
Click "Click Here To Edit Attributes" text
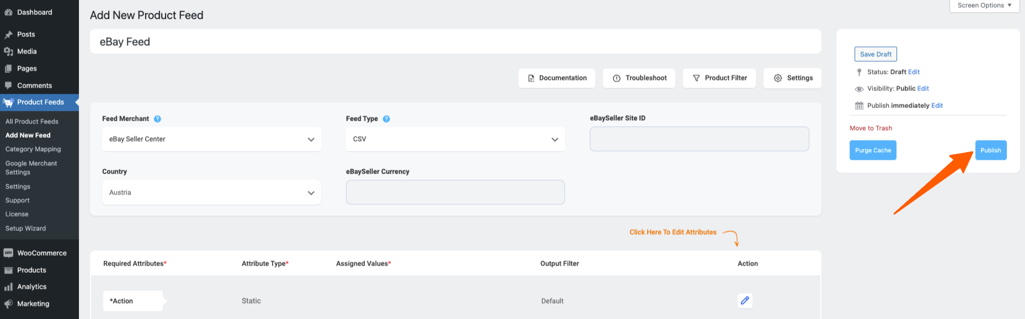click(673, 233)
